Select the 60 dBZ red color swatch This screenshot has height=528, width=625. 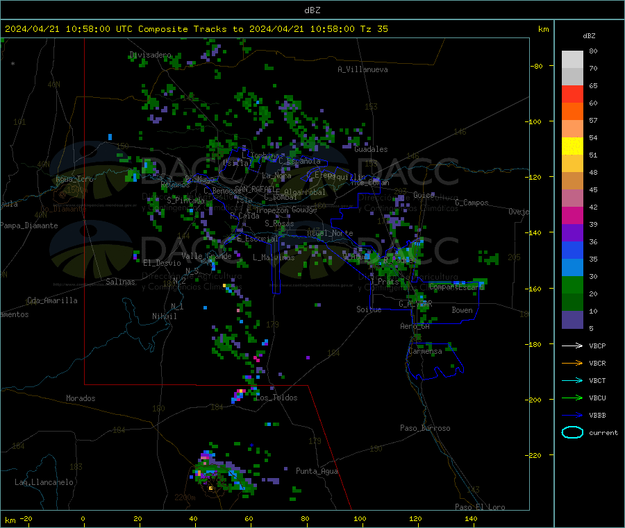pos(572,94)
